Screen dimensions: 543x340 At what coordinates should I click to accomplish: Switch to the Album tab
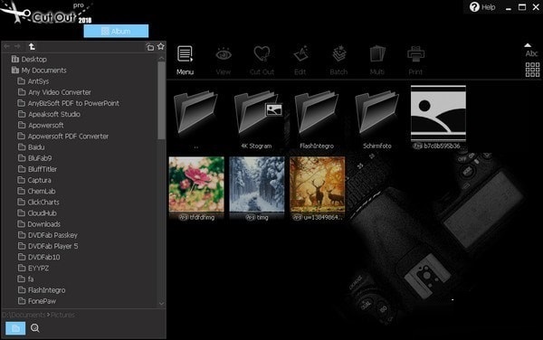click(x=116, y=31)
